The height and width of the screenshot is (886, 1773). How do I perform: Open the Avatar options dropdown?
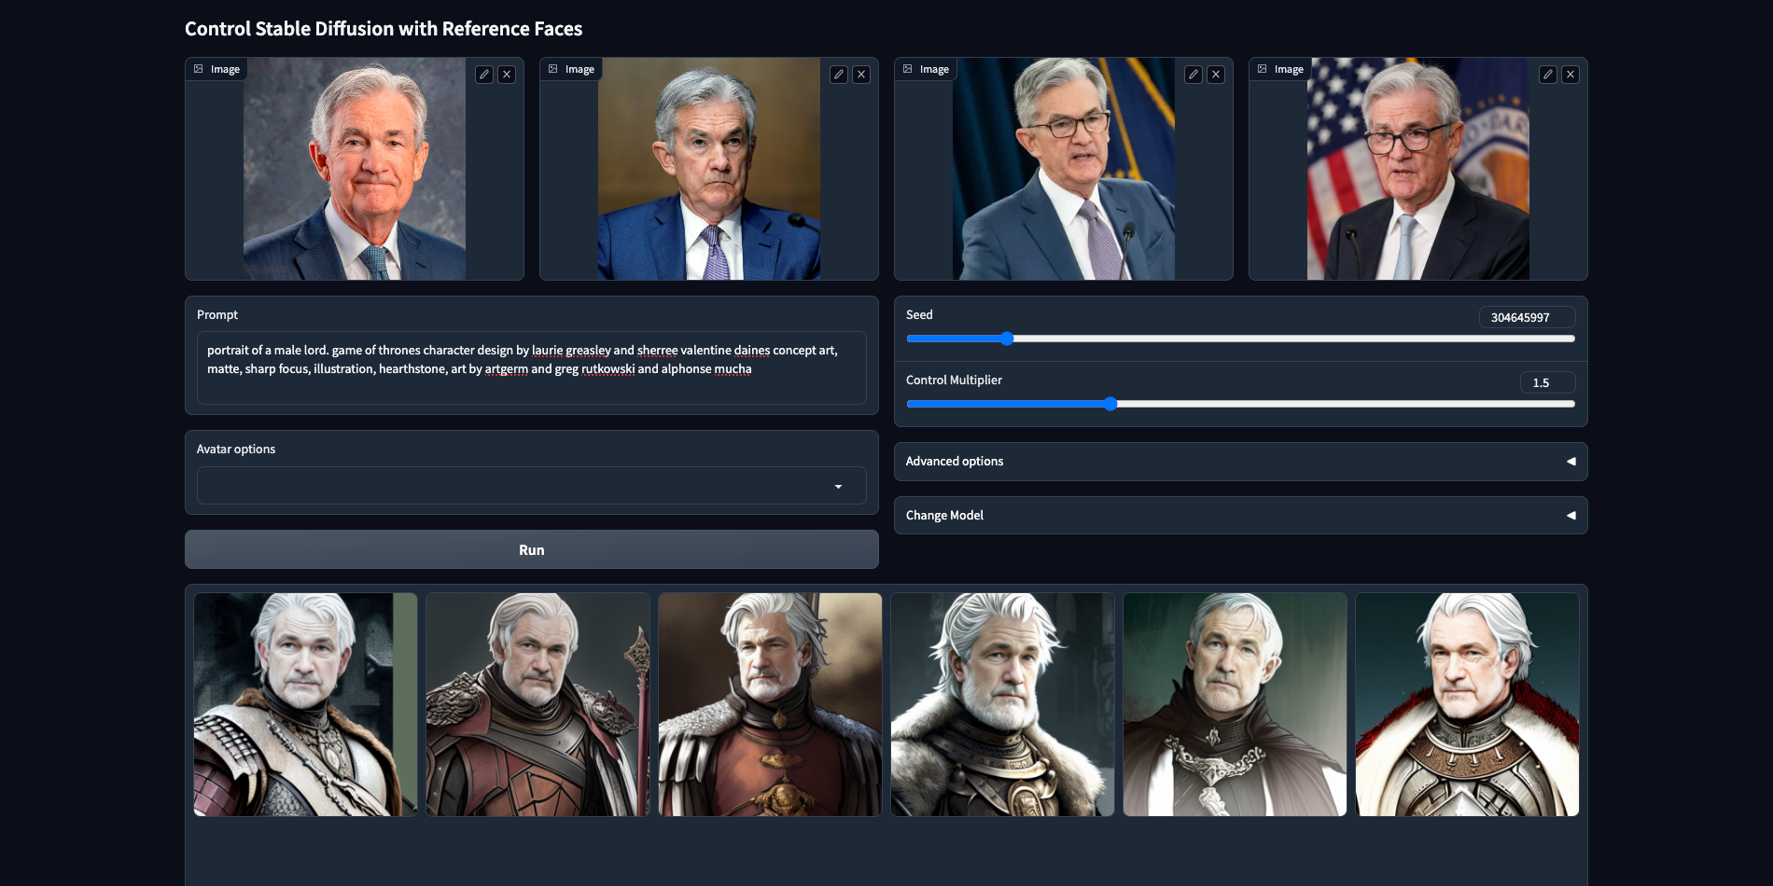(x=532, y=486)
